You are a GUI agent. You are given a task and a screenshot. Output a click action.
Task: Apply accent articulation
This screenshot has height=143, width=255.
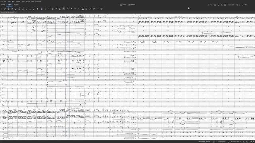pyautogui.click(x=72, y=9)
